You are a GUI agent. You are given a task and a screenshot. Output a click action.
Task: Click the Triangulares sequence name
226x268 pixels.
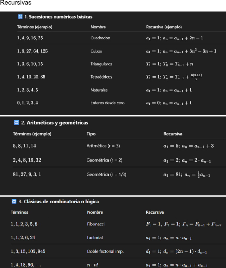(101, 64)
